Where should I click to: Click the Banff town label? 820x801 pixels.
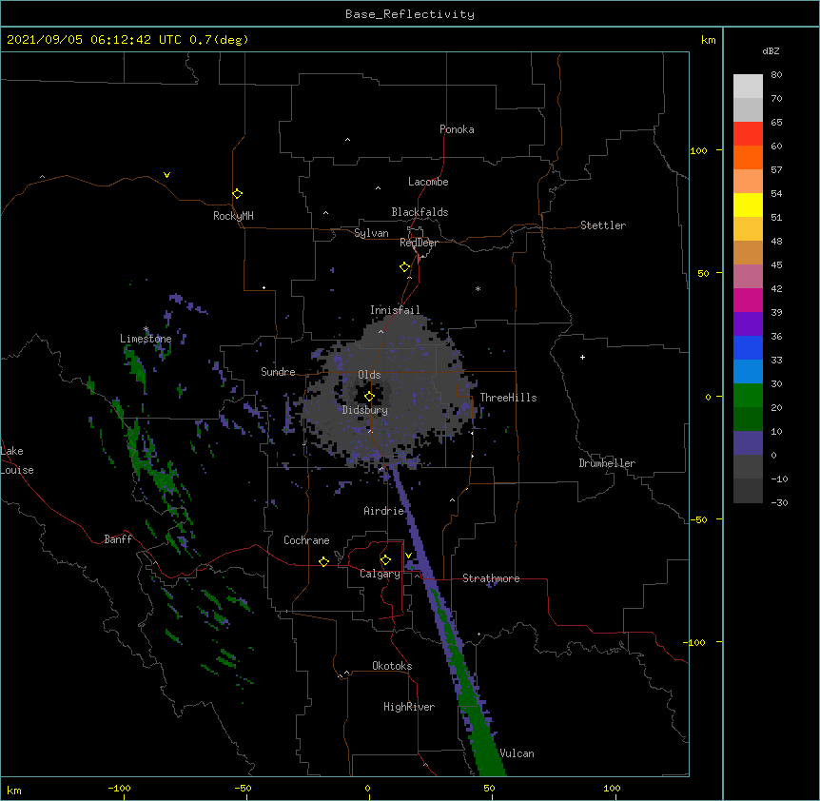[x=118, y=539]
